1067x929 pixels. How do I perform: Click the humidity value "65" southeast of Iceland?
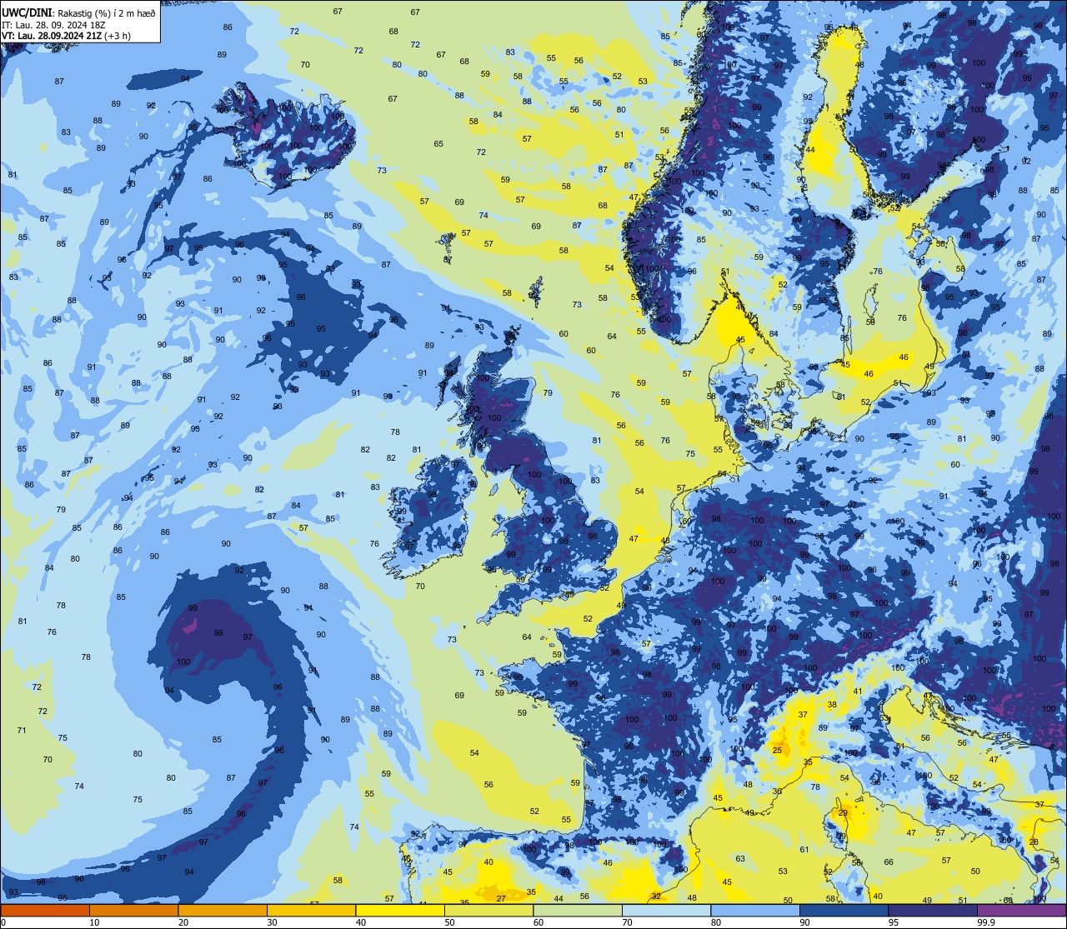[438, 144]
